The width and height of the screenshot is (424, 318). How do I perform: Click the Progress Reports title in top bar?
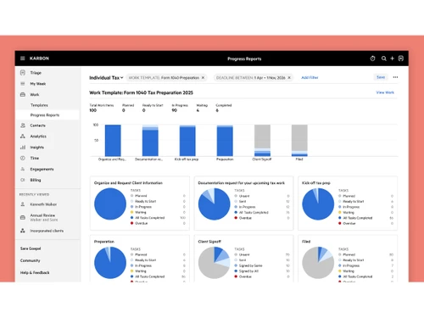click(x=244, y=59)
